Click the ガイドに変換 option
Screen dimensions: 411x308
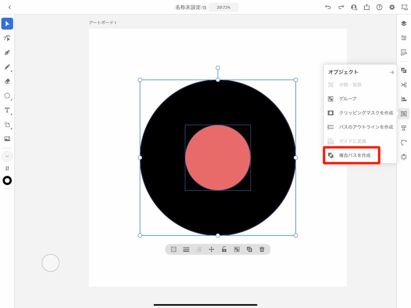click(x=359, y=141)
